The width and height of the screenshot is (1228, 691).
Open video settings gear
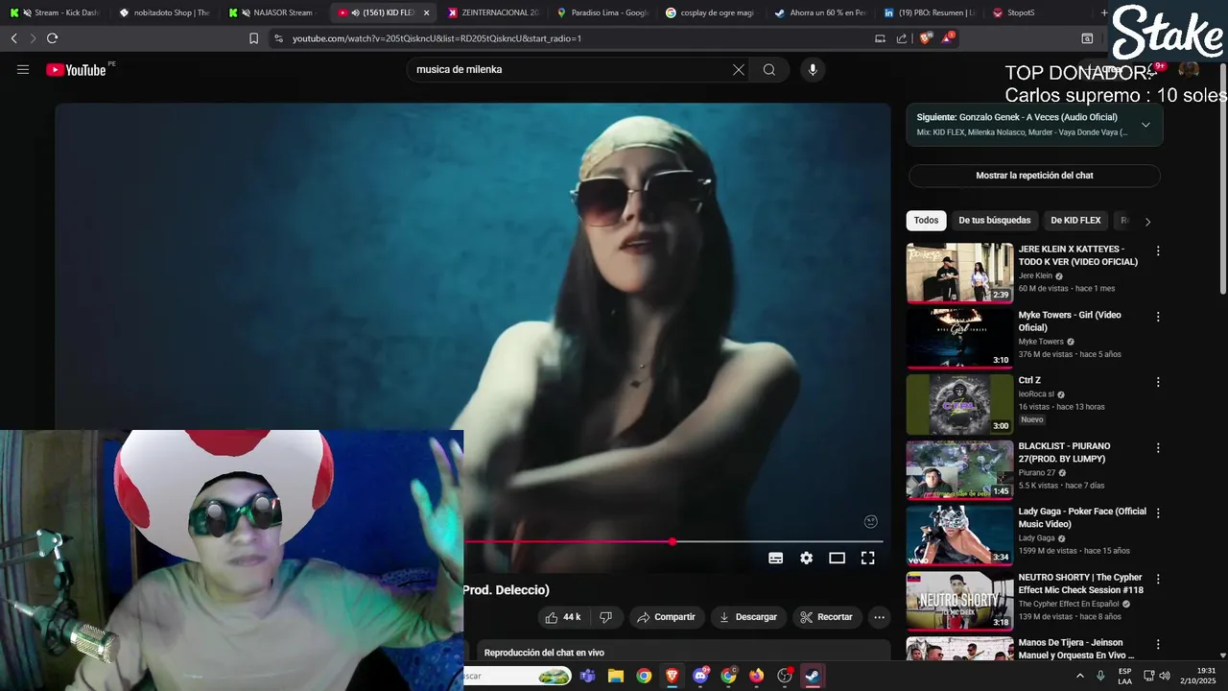click(807, 558)
